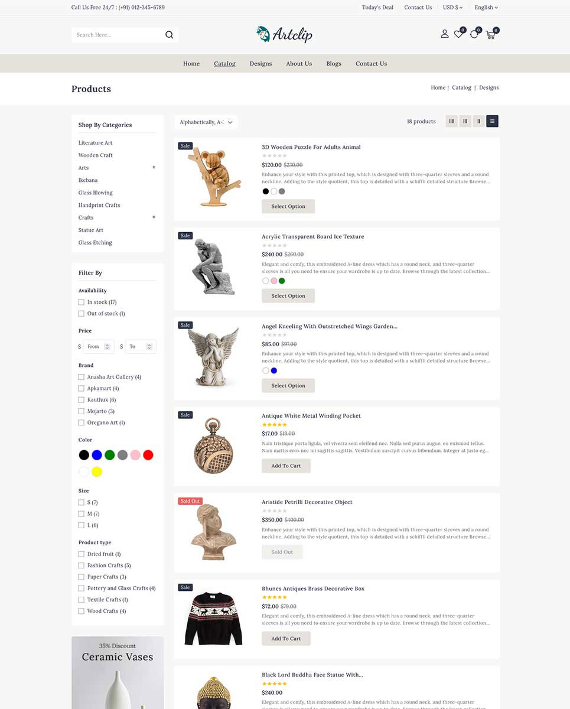The height and width of the screenshot is (709, 570).
Task: Tick the Wood Crafts product type
Action: [x=82, y=611]
